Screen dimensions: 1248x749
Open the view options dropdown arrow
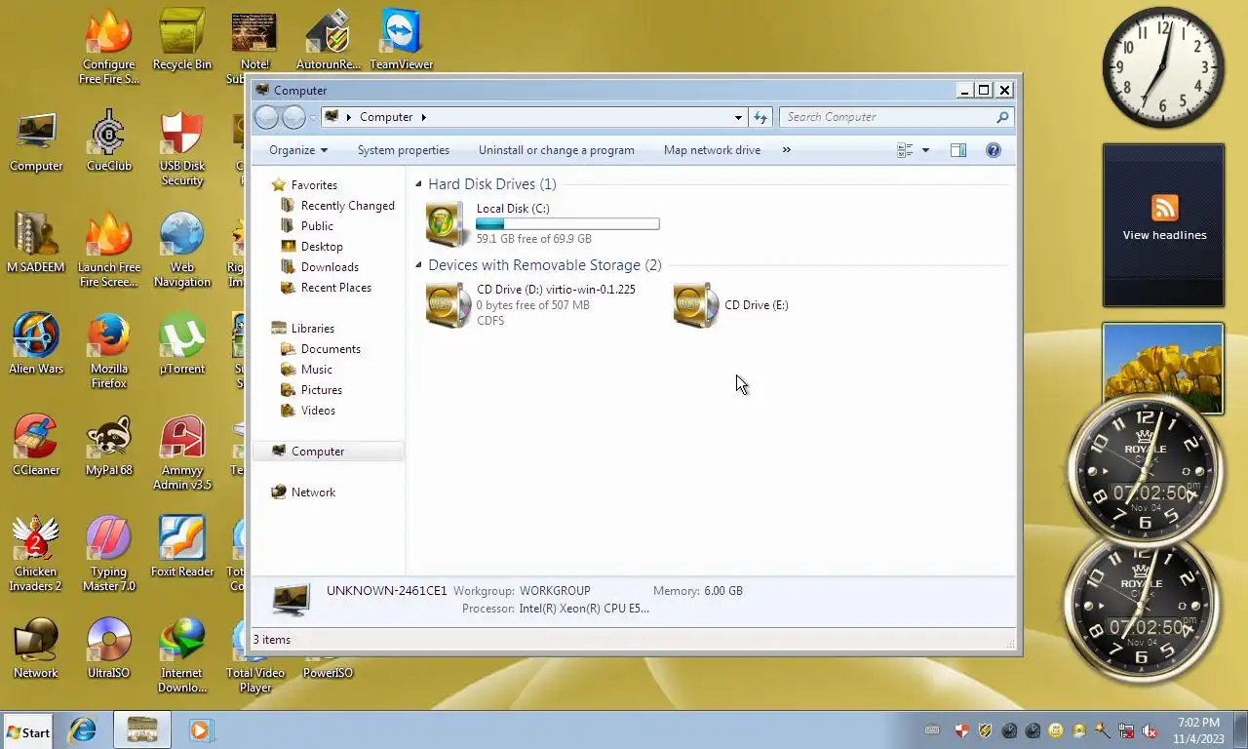tap(925, 150)
